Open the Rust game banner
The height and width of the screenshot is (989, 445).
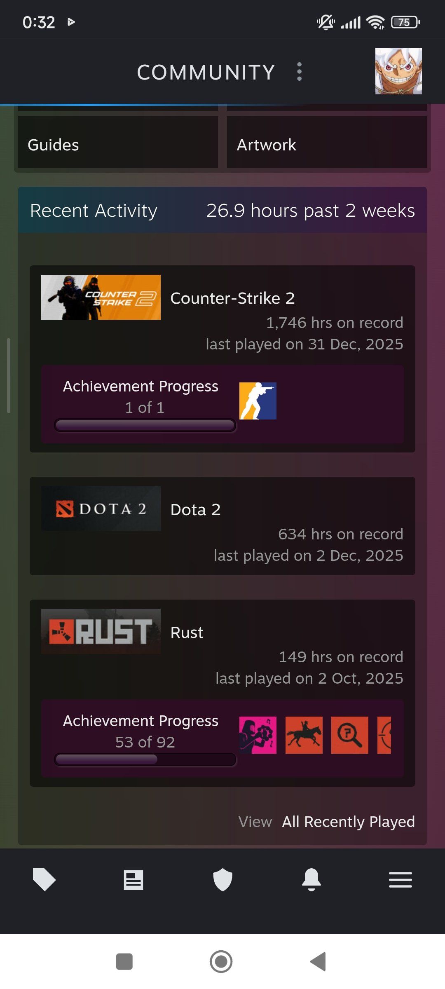tap(101, 631)
